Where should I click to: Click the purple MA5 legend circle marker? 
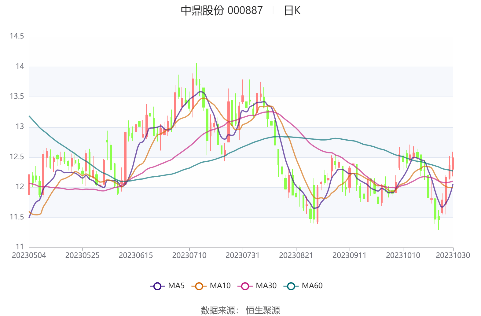click(x=157, y=286)
